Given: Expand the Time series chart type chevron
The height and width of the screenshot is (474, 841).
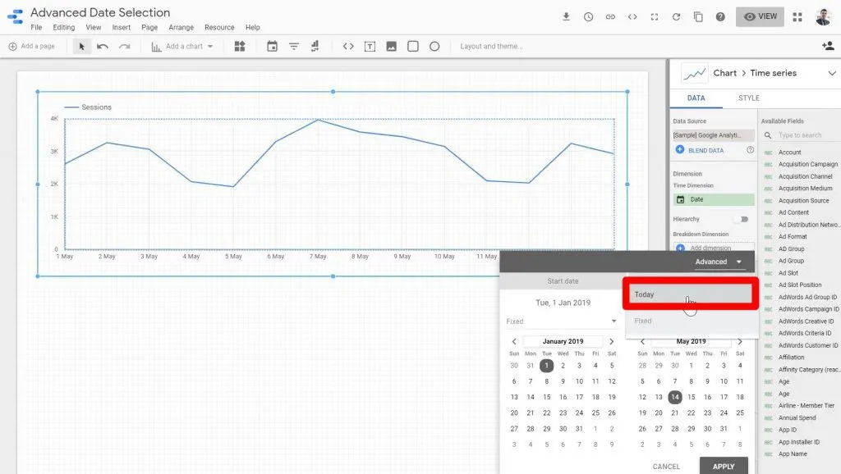Looking at the screenshot, I should [831, 73].
